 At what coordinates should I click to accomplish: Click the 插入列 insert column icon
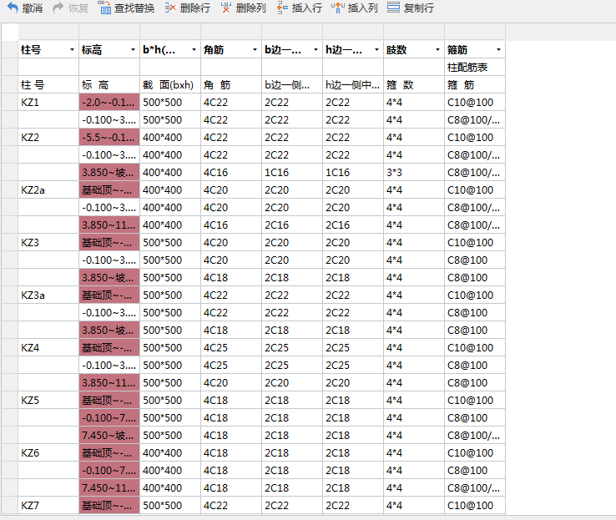[338, 8]
